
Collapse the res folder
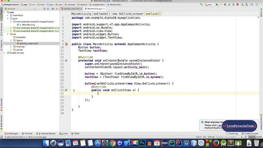pos(8,34)
